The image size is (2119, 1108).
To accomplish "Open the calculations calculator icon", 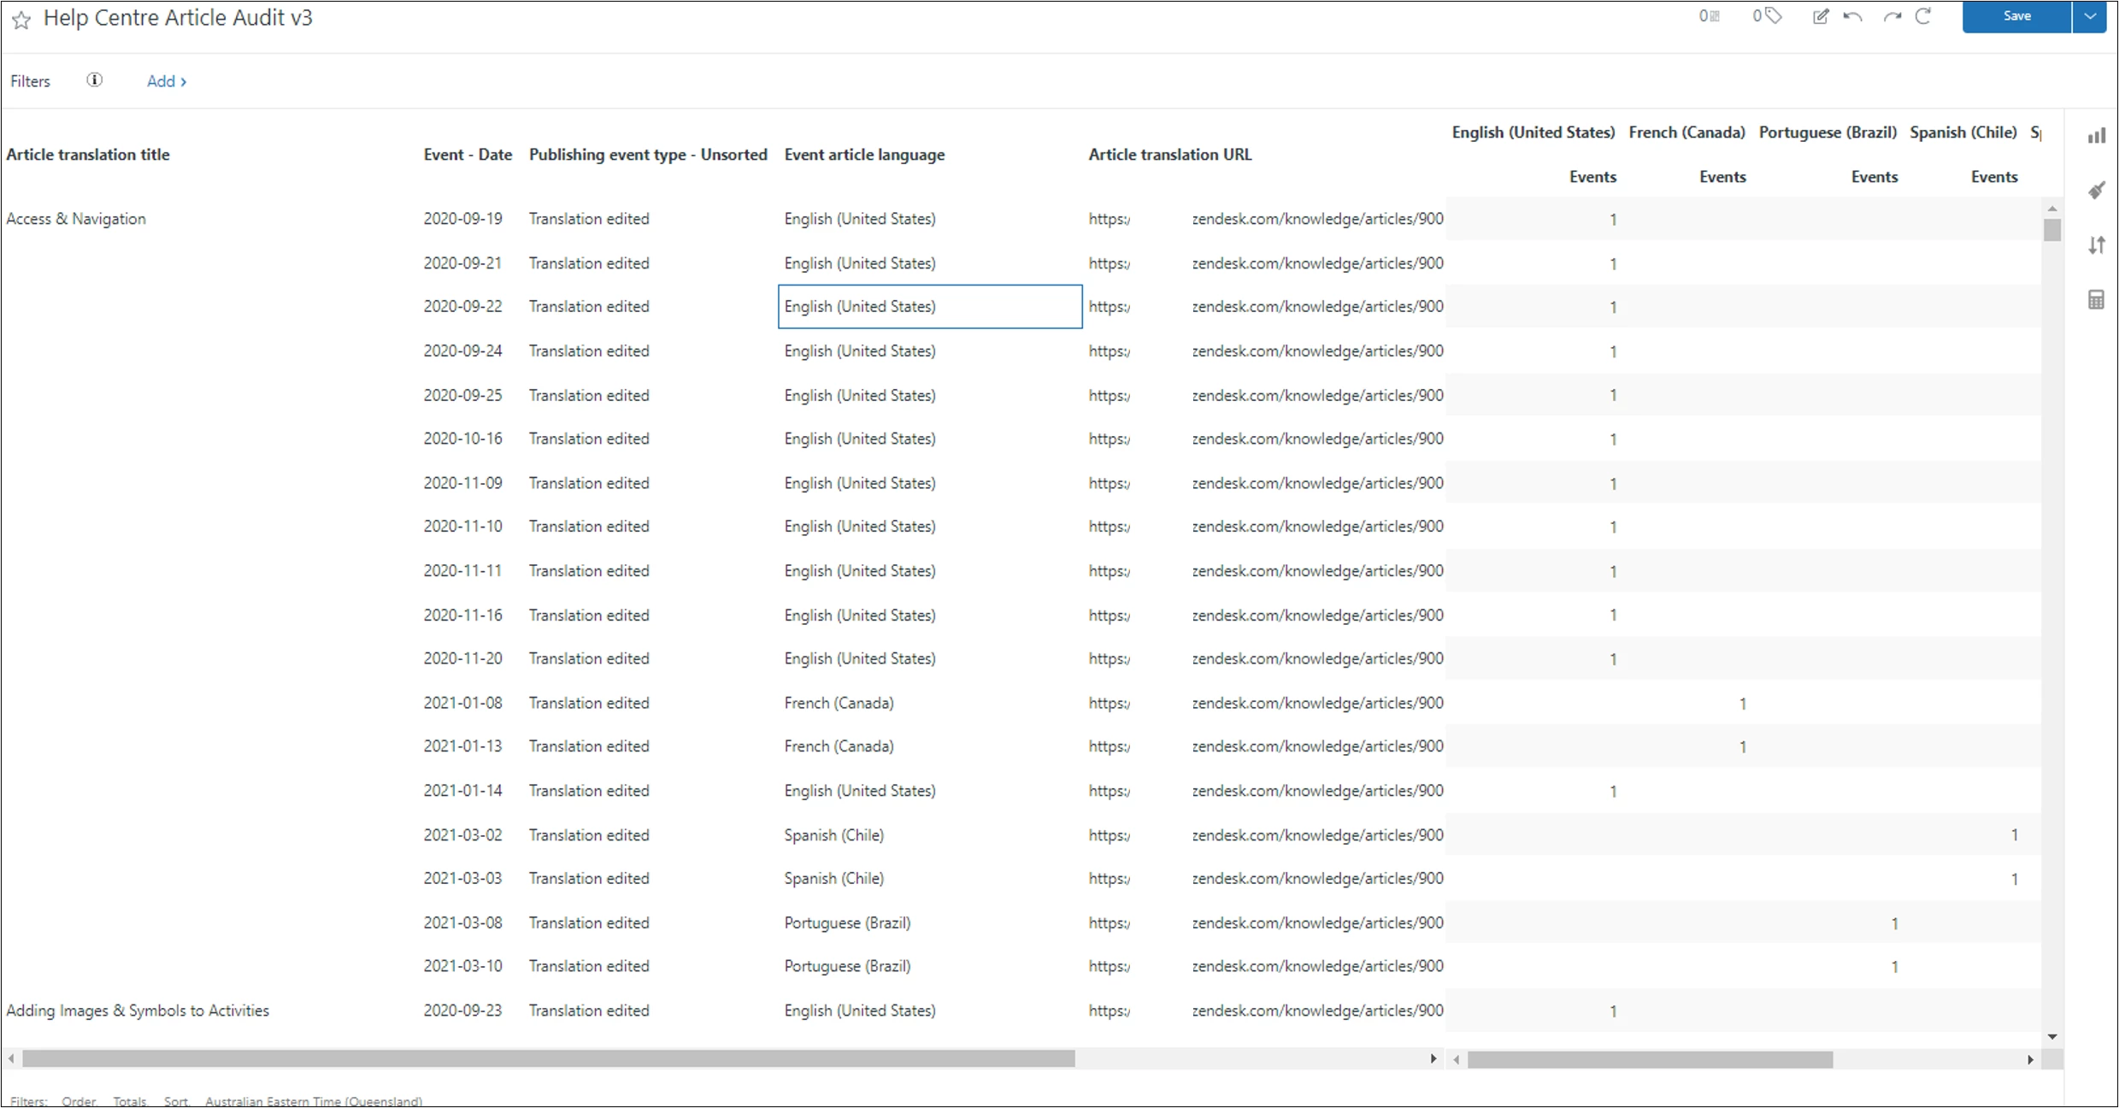I will [x=2096, y=300].
